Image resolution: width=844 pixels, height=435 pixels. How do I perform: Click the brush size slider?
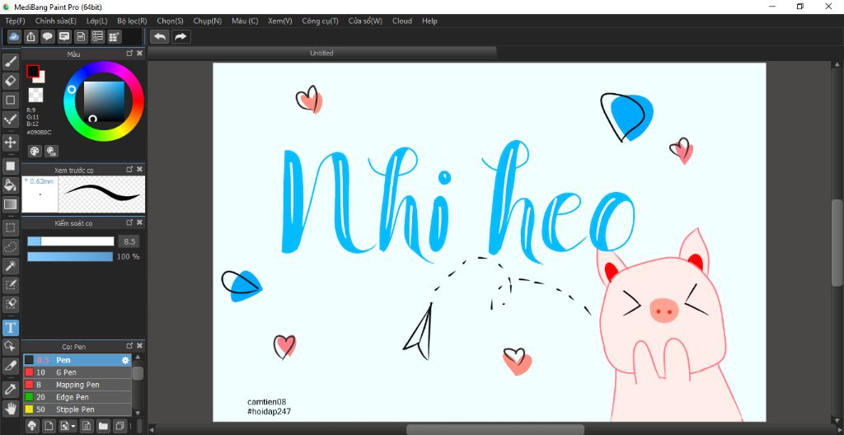coord(71,241)
